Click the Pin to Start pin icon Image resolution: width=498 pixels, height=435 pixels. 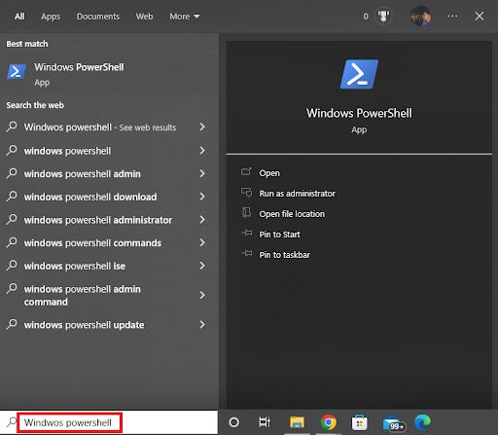pyautogui.click(x=247, y=233)
